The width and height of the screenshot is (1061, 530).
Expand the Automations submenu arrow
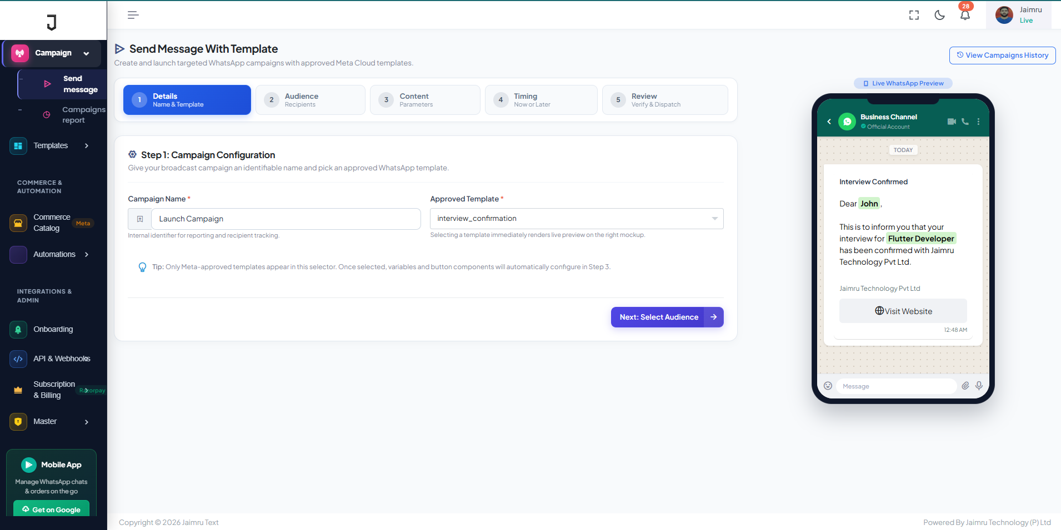86,255
